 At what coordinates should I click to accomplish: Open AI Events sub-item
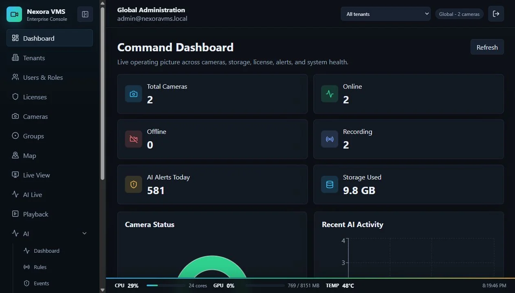tap(42, 283)
